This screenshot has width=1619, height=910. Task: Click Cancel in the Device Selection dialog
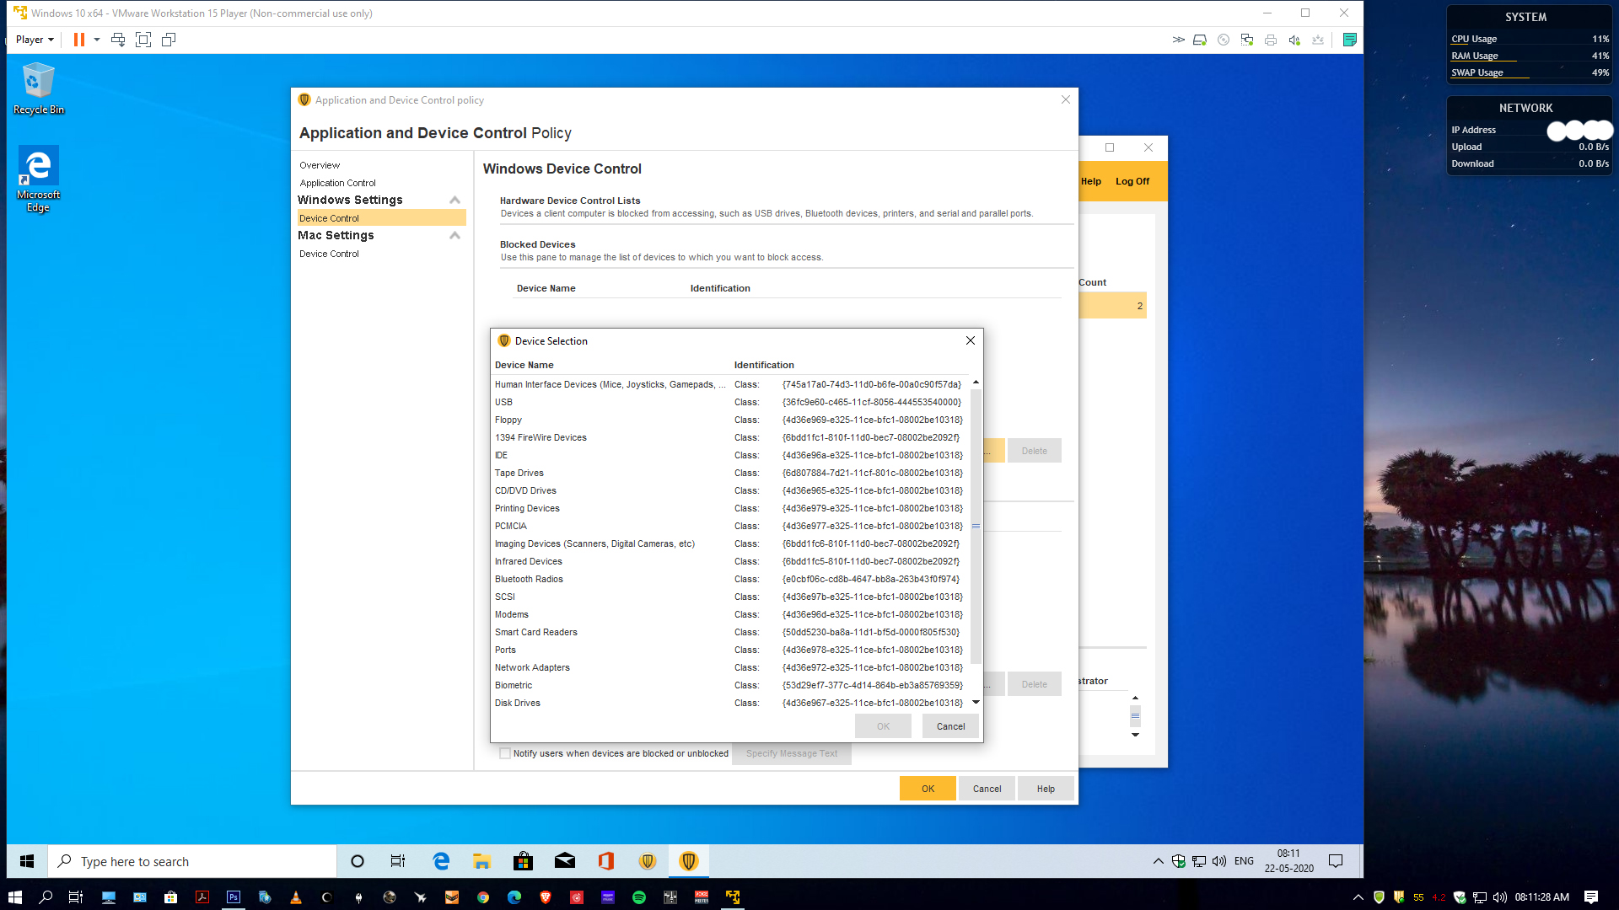click(950, 726)
